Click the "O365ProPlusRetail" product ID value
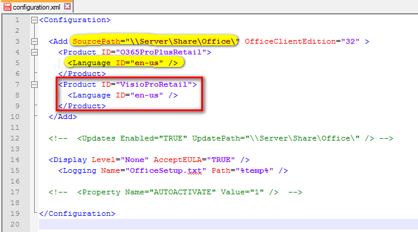 tap(161, 52)
